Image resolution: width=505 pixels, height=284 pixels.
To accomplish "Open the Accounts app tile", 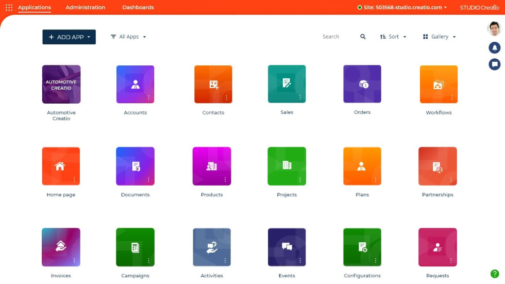I will (135, 84).
